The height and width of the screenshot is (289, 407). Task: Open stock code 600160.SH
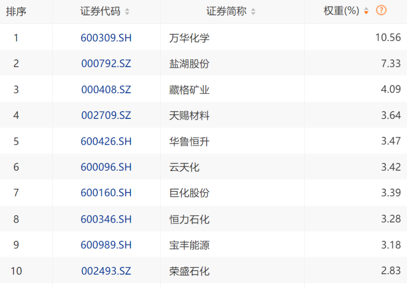pyautogui.click(x=106, y=193)
